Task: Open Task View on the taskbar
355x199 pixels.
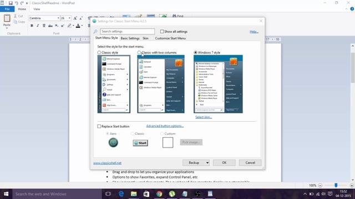Action: tap(108, 194)
